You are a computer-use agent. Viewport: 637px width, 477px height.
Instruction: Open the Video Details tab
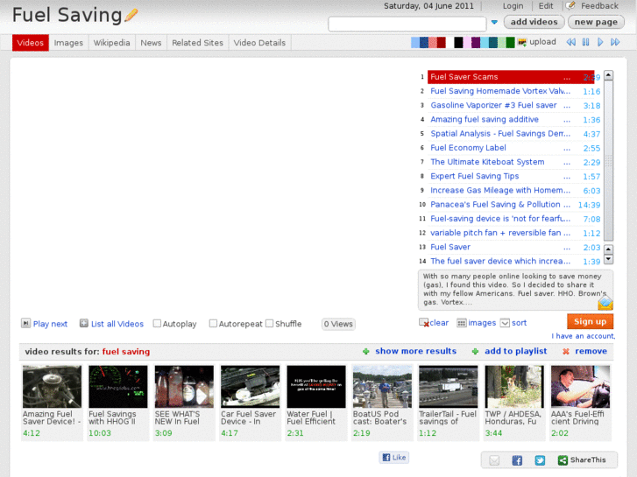(x=259, y=43)
